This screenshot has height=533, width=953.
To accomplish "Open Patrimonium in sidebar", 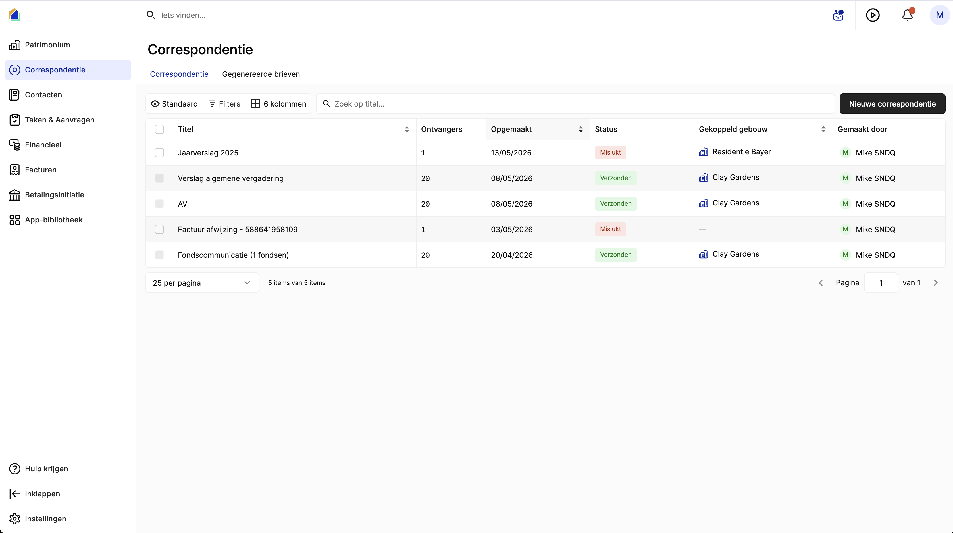I will tap(68, 45).
